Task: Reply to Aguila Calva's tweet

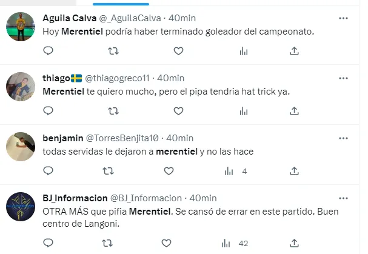Action: point(49,51)
